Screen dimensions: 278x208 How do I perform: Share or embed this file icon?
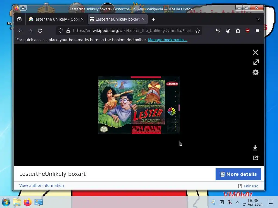tap(255, 158)
